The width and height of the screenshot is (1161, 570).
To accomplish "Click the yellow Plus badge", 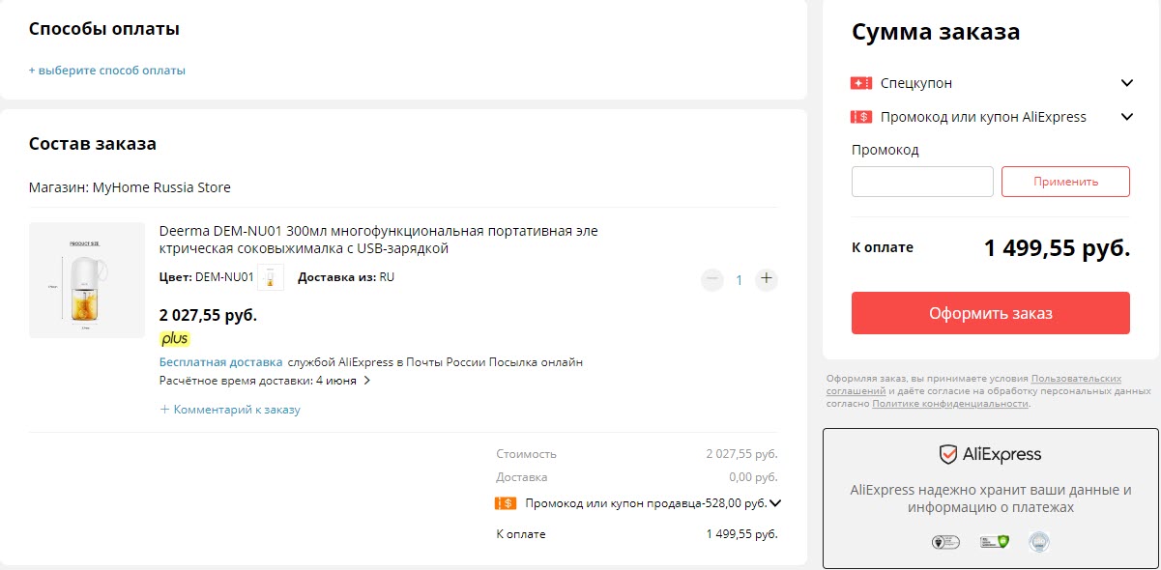I will click(175, 338).
